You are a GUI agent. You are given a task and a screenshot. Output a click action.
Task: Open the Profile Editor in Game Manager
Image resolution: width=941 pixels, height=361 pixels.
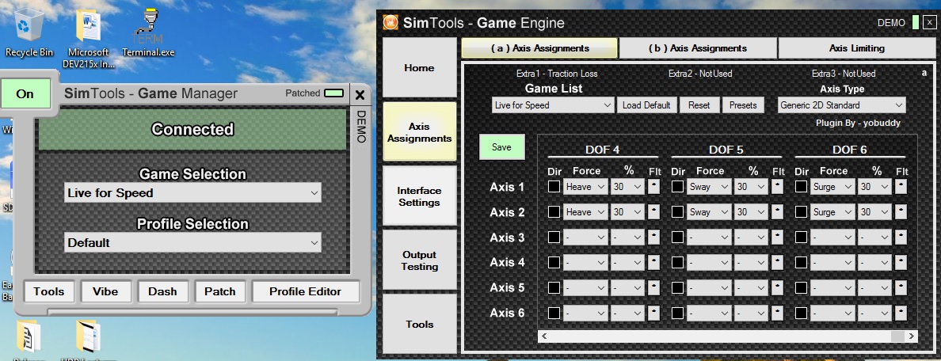coord(306,291)
